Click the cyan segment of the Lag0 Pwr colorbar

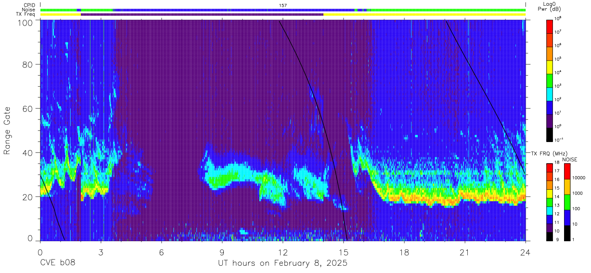tap(550, 93)
